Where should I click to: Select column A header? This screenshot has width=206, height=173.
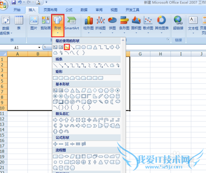click(x=17, y=54)
